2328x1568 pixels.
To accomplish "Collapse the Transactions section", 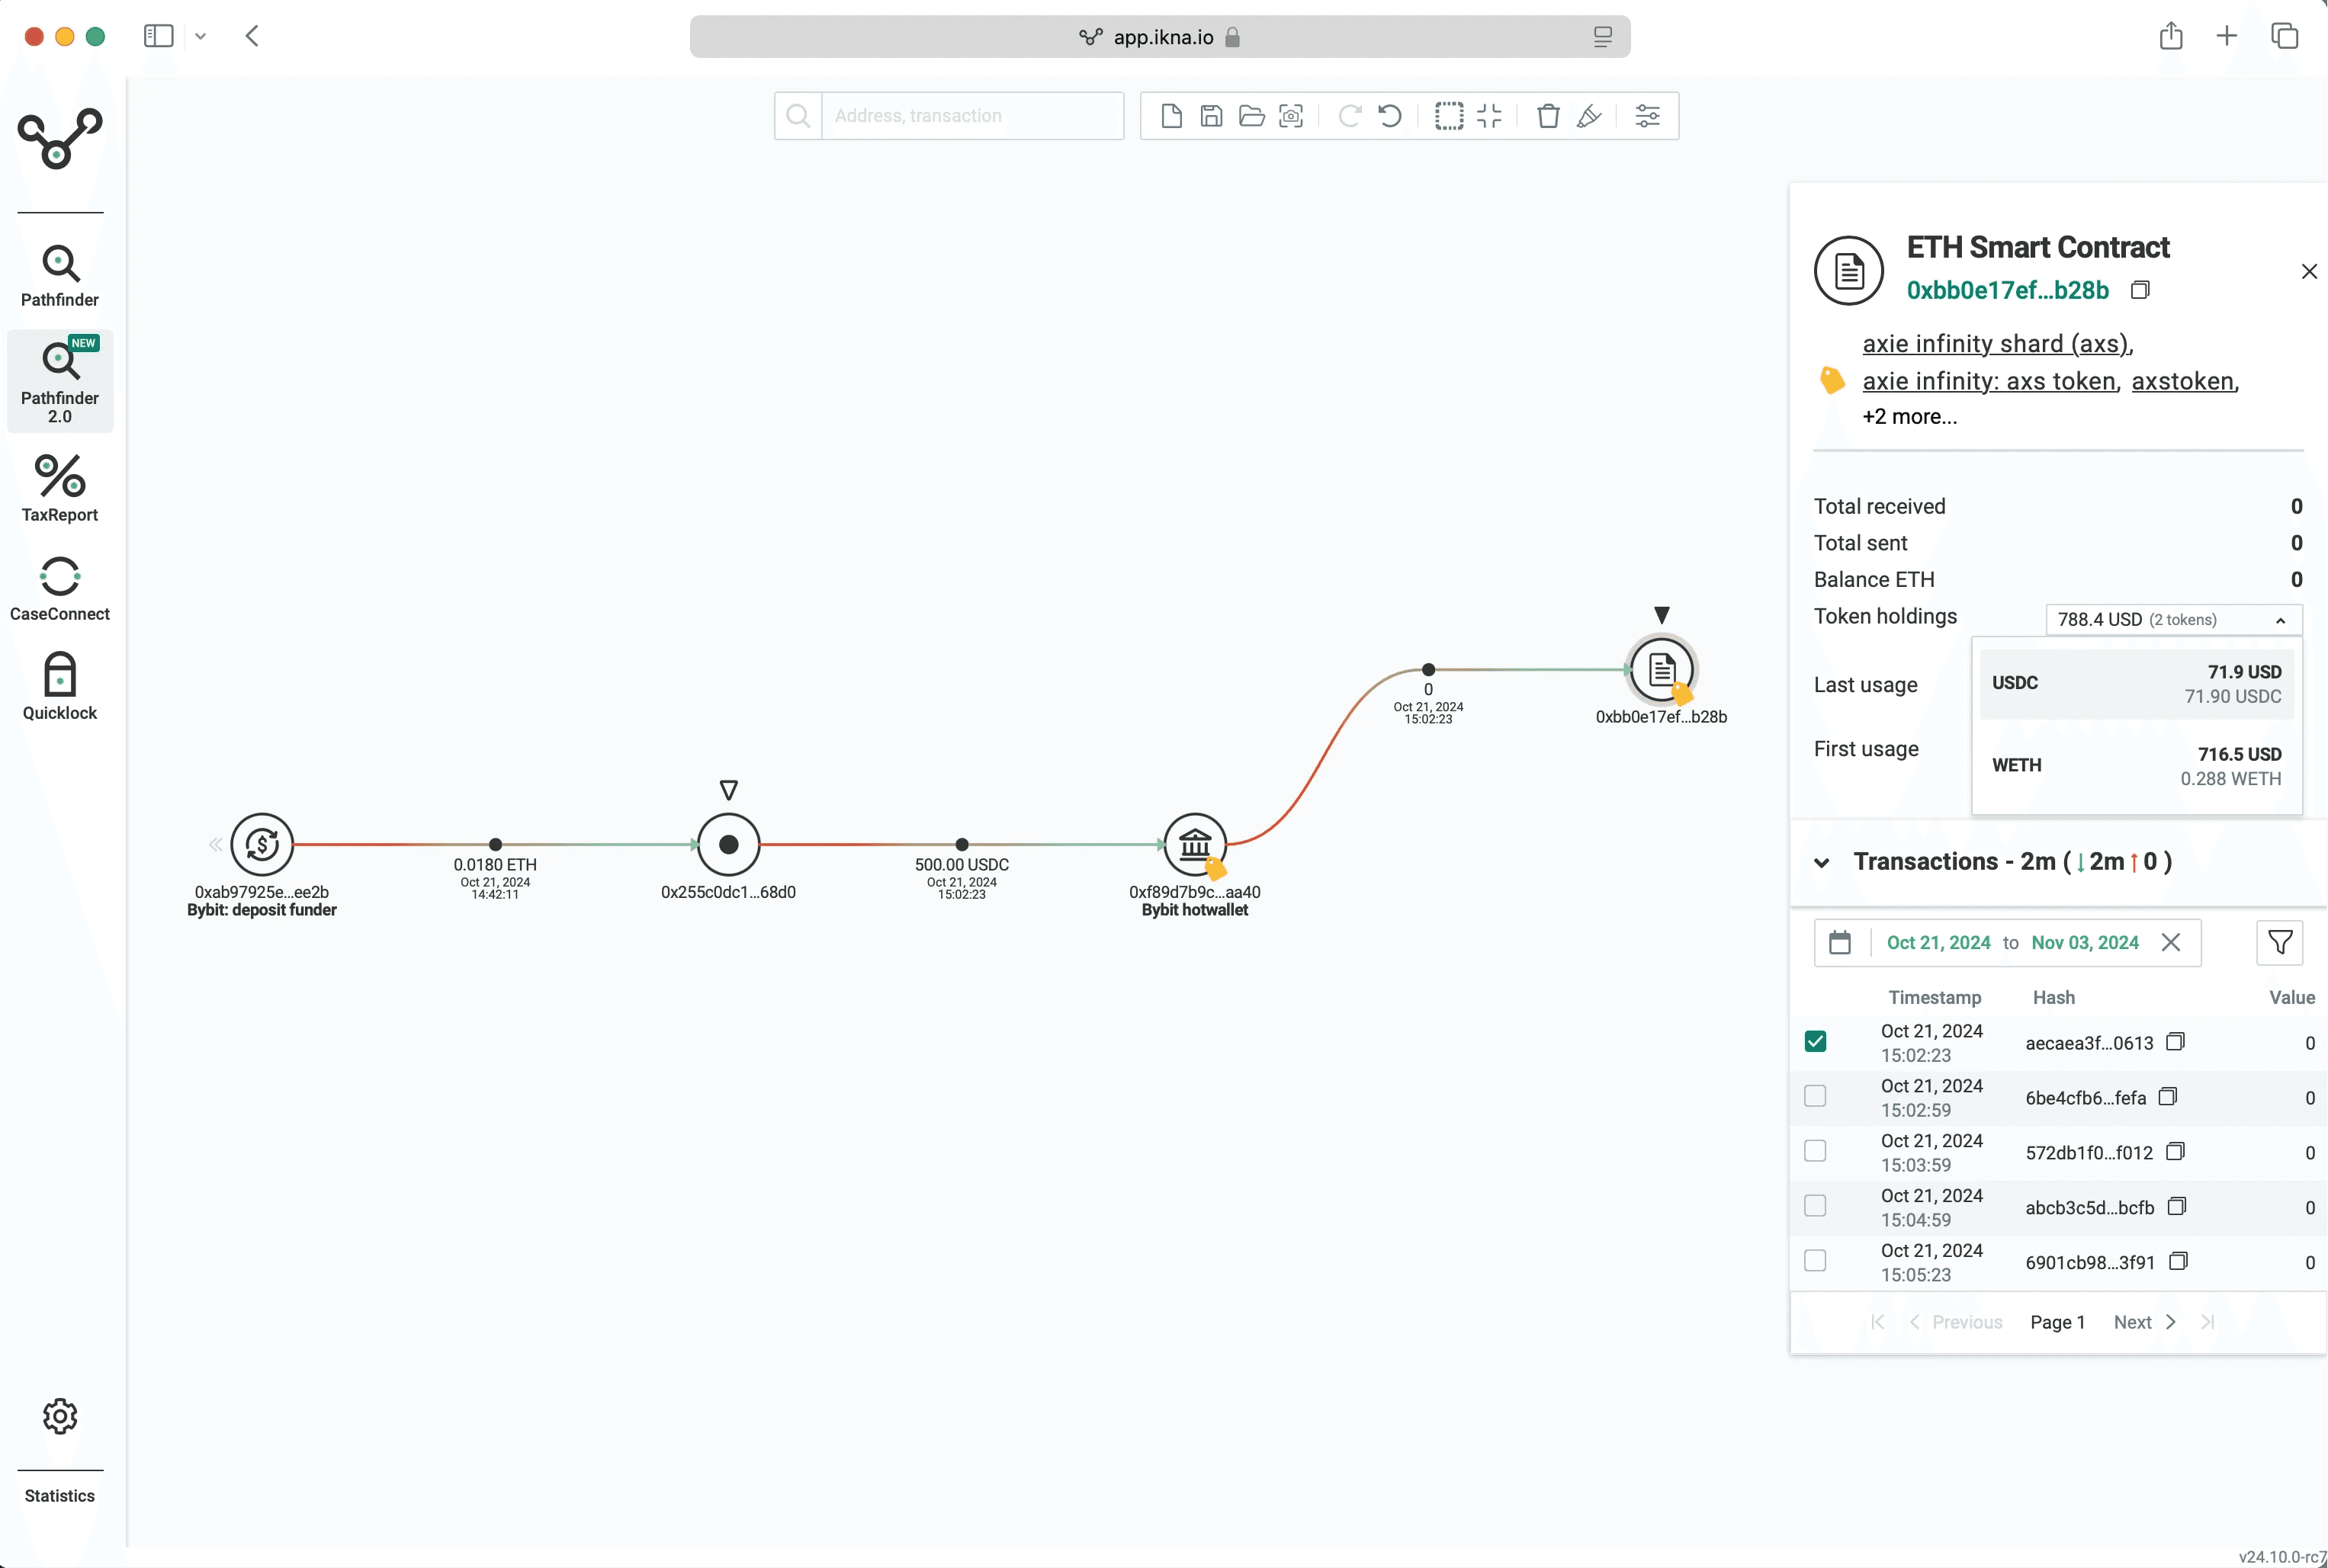I will [1821, 862].
